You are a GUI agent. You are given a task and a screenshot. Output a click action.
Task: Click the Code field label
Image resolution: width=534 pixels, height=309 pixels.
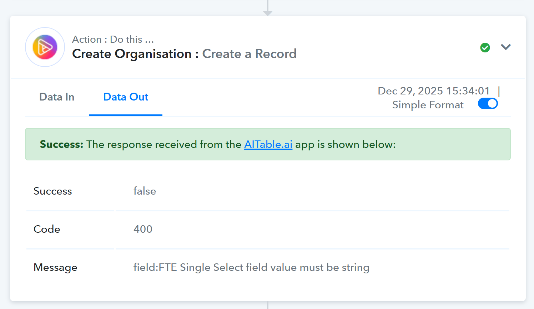(47, 229)
